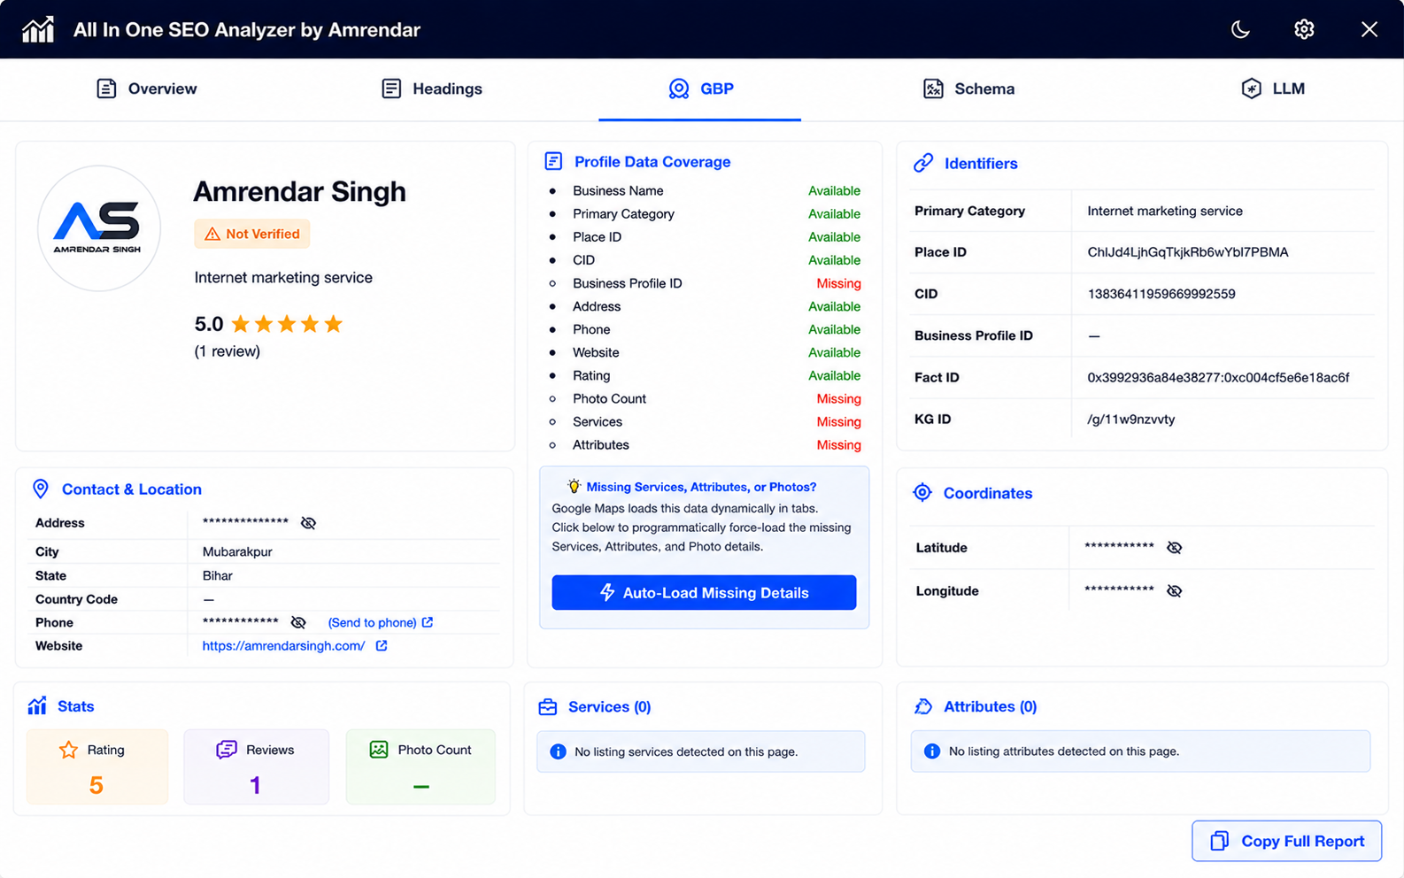Image resolution: width=1404 pixels, height=878 pixels.
Task: Switch to the Overview tab
Action: 147,89
